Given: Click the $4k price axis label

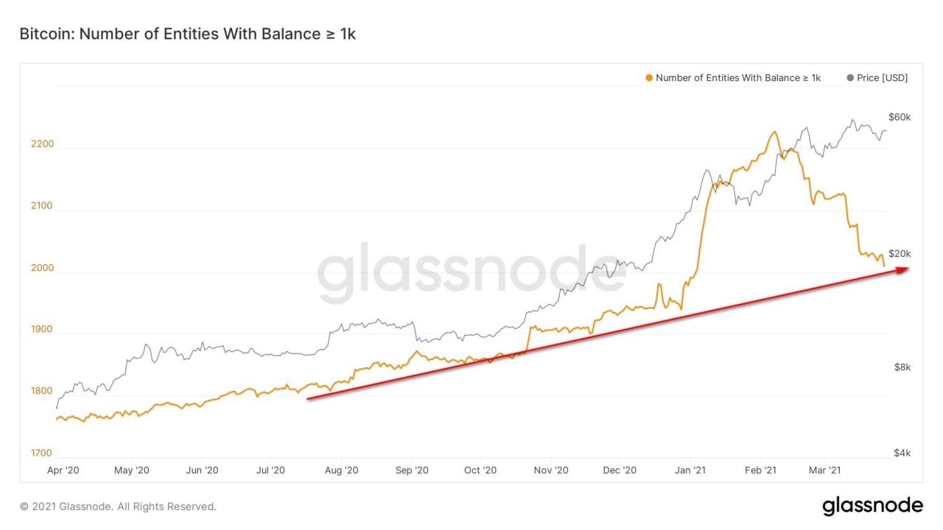Looking at the screenshot, I should pos(902,453).
